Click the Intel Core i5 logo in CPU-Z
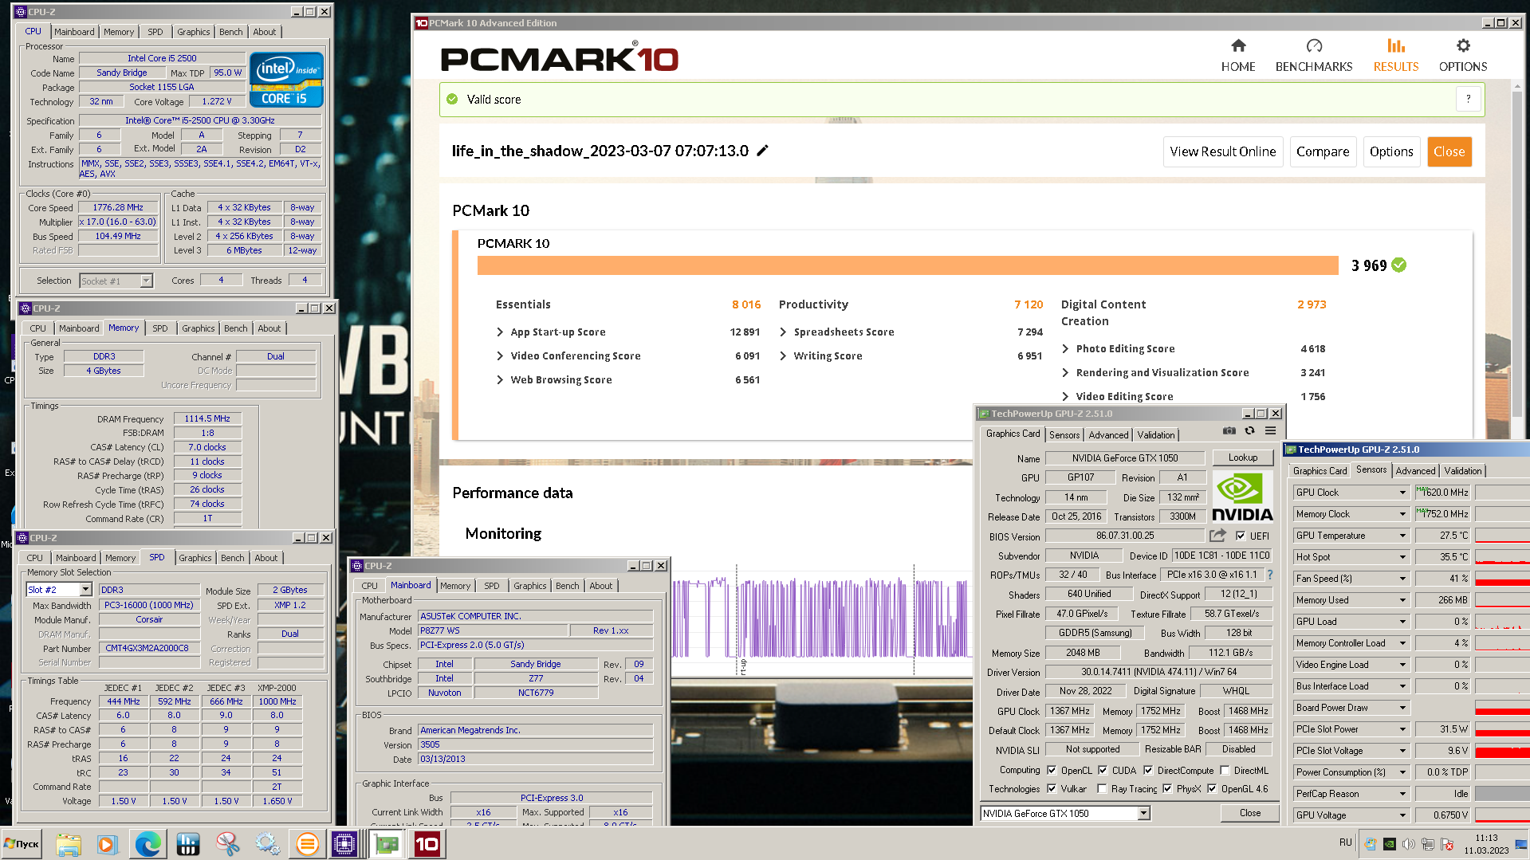 click(285, 80)
